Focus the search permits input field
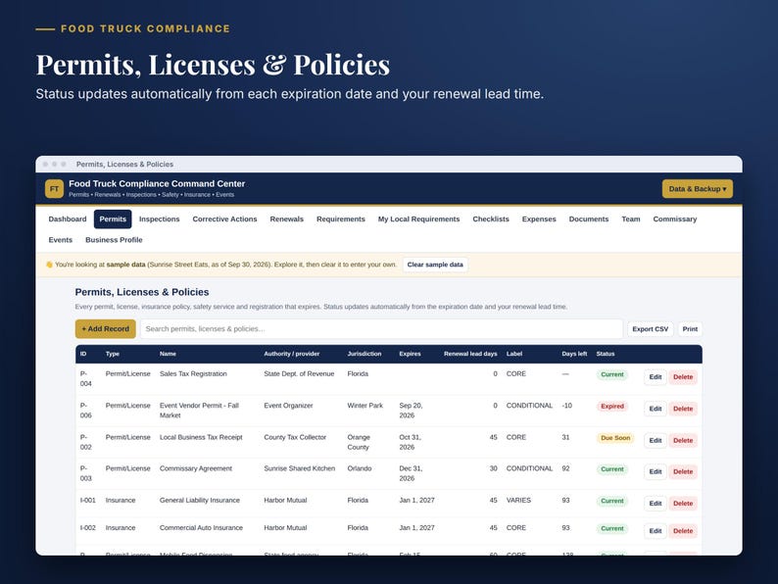The width and height of the screenshot is (778, 584). (381, 328)
